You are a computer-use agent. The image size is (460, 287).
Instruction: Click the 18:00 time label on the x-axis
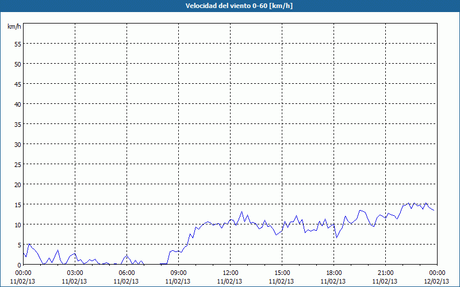pos(334,273)
